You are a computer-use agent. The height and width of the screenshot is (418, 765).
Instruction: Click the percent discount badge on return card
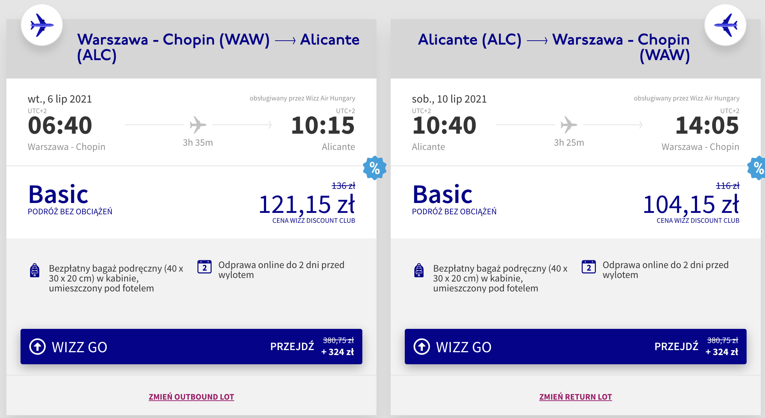[757, 168]
